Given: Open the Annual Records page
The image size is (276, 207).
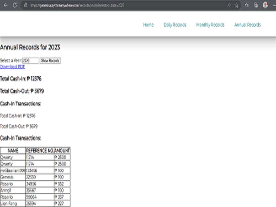Looking at the screenshot, I should click(248, 25).
